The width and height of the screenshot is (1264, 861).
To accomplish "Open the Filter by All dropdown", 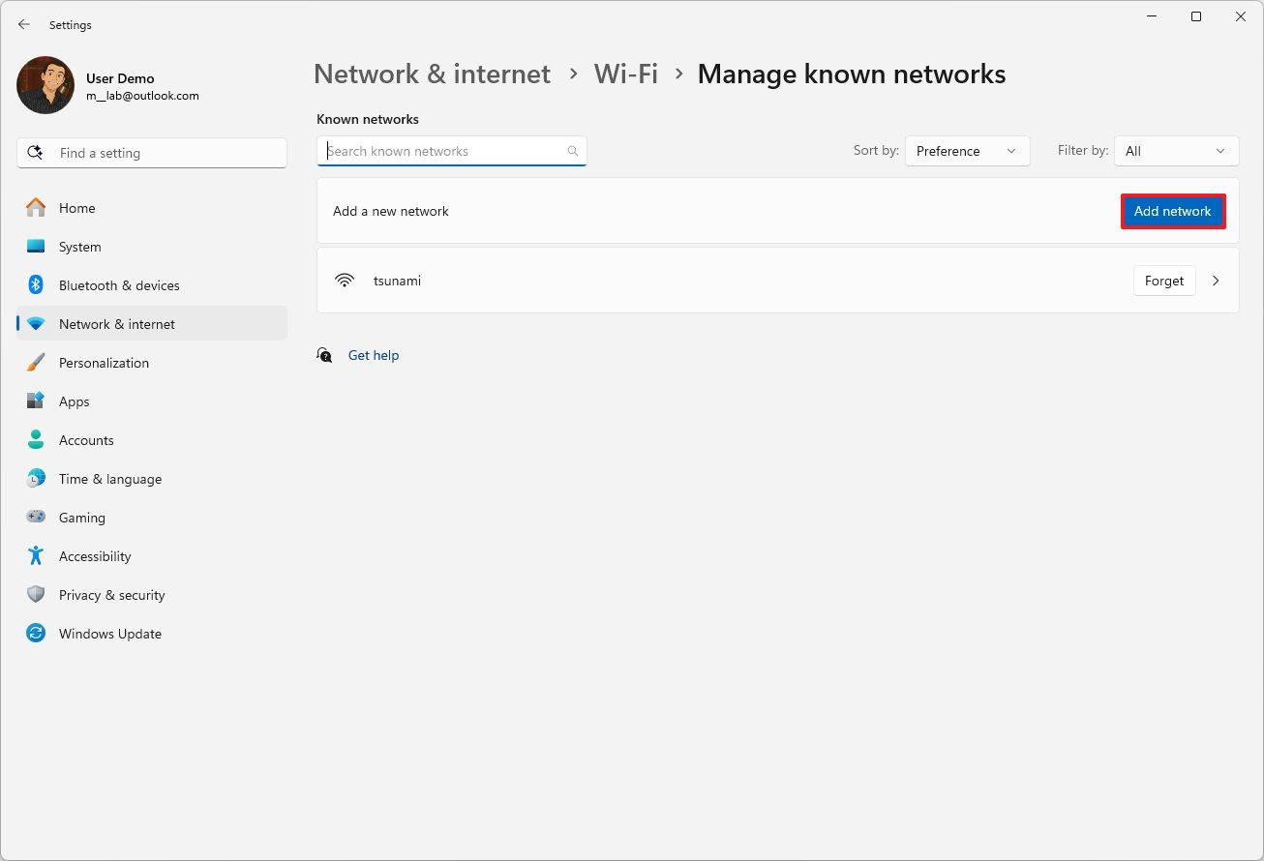I will point(1176,151).
